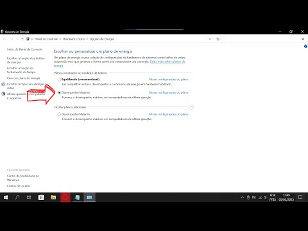Open the address bar history dropdown
This screenshot has width=308, height=231.
210,39
